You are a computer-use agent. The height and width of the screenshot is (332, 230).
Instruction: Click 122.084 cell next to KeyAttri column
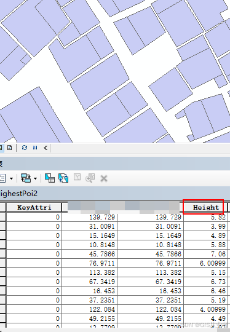click(x=89, y=309)
